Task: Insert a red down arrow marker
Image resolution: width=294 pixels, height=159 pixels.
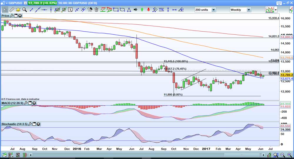Action: pos(148,10)
